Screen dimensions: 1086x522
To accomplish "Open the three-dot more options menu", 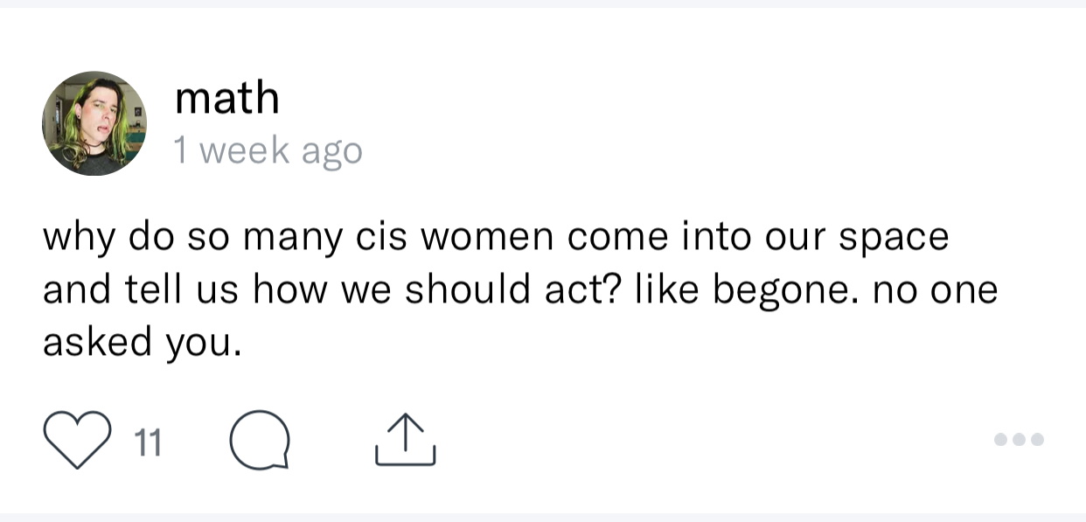I will tap(1019, 439).
